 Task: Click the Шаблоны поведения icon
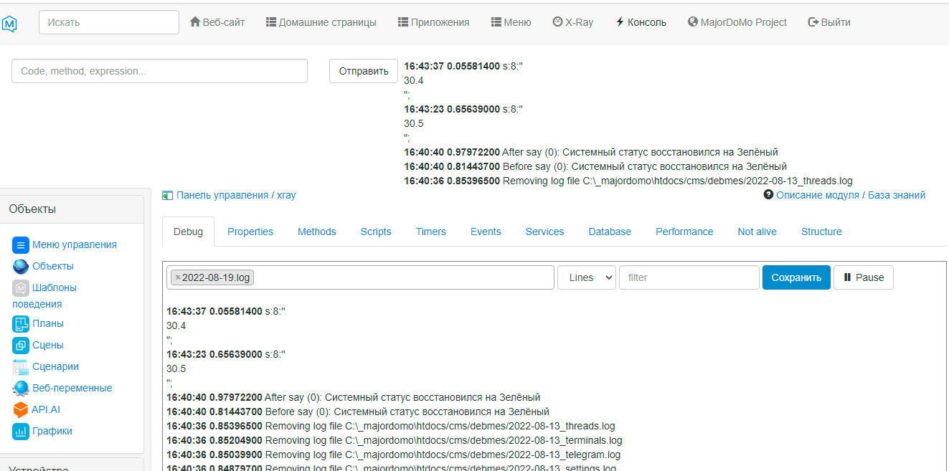pyautogui.click(x=21, y=288)
